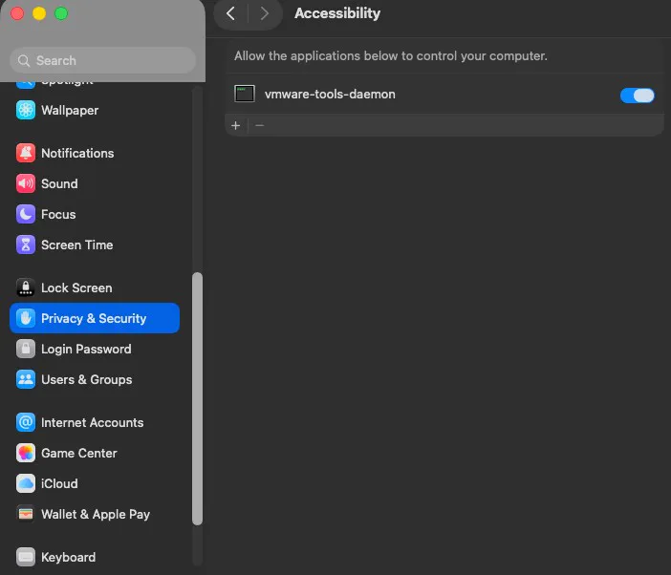The height and width of the screenshot is (575, 671).
Task: Go to Users & Groups pane
Action: click(x=86, y=379)
